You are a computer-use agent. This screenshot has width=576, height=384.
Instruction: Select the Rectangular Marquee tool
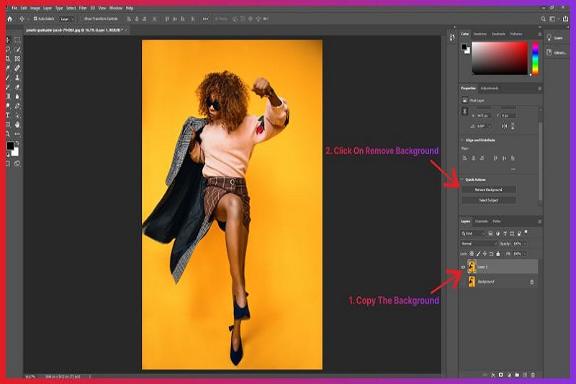coord(17,40)
